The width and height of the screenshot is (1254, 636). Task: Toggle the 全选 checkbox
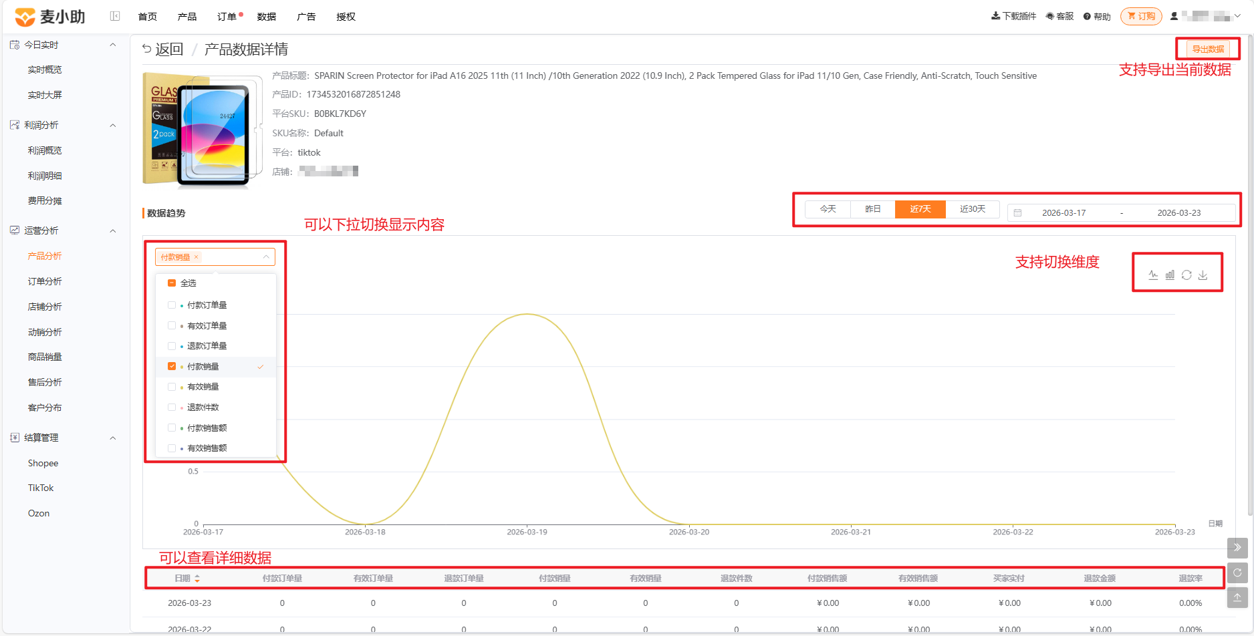[x=172, y=283]
